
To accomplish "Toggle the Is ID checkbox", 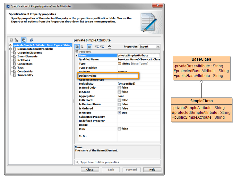I will click(119, 129).
